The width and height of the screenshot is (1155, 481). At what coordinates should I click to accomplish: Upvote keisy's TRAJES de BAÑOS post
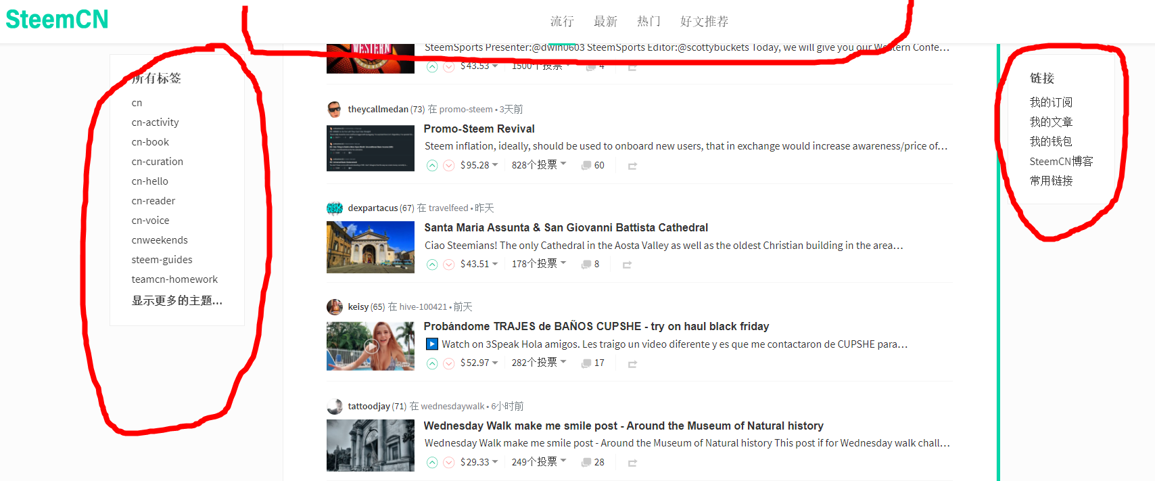coord(432,363)
